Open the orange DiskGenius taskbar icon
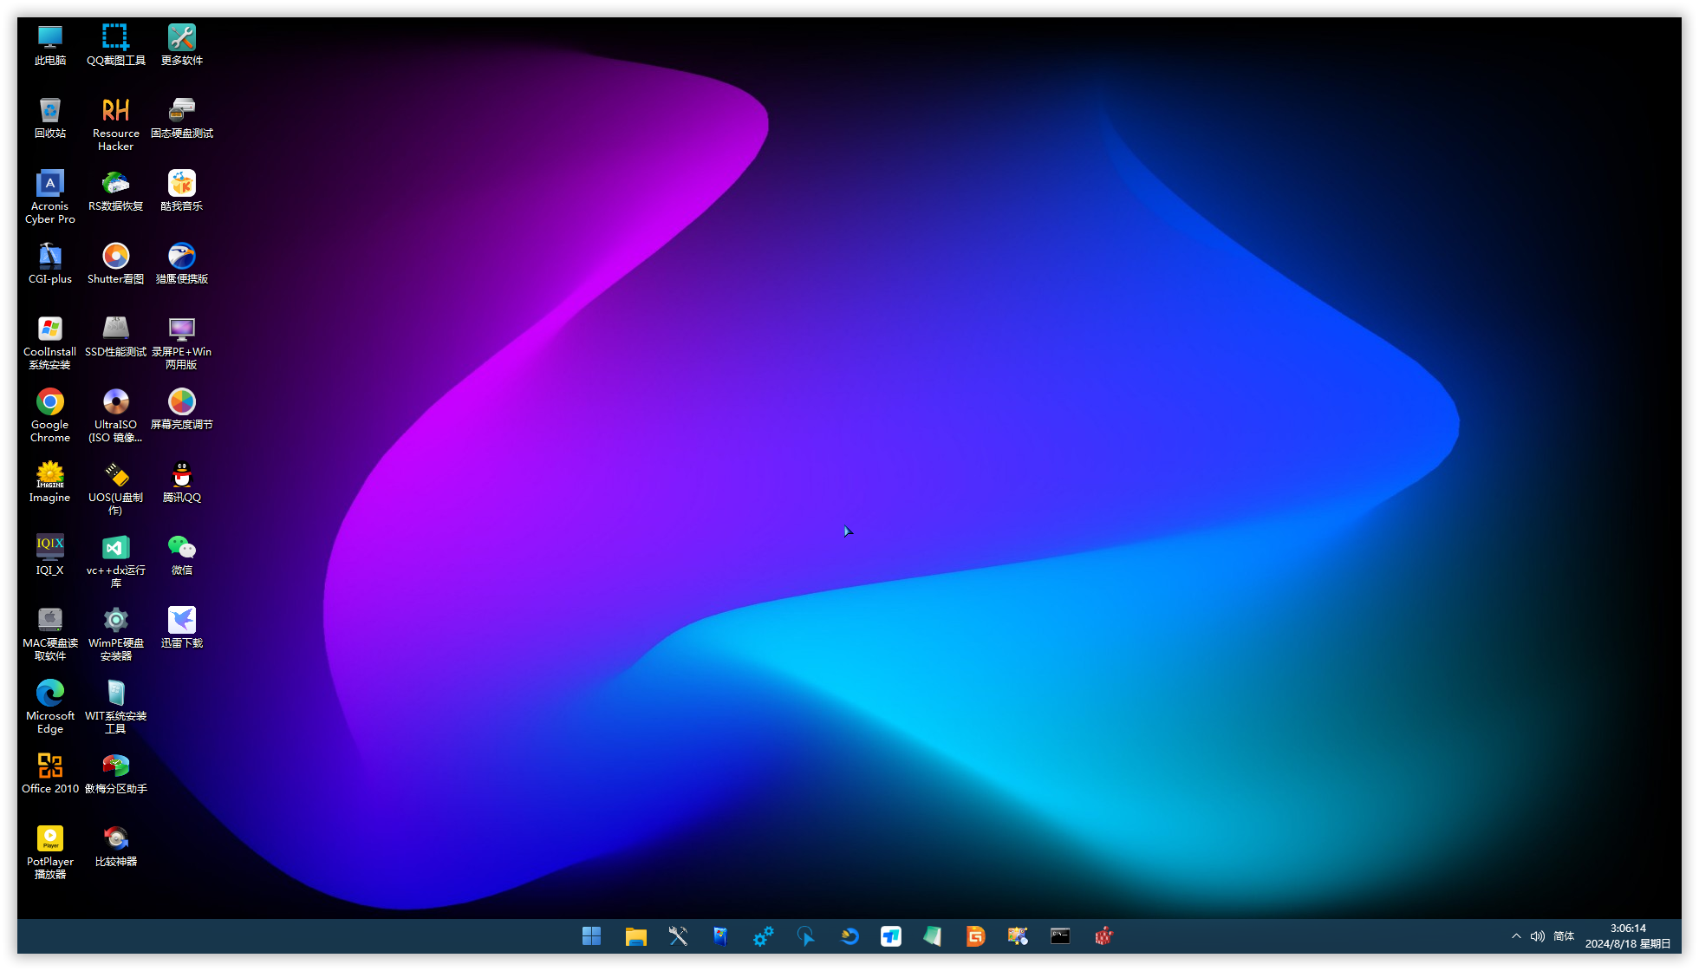This screenshot has height=971, width=1699. pyautogui.click(x=975, y=936)
